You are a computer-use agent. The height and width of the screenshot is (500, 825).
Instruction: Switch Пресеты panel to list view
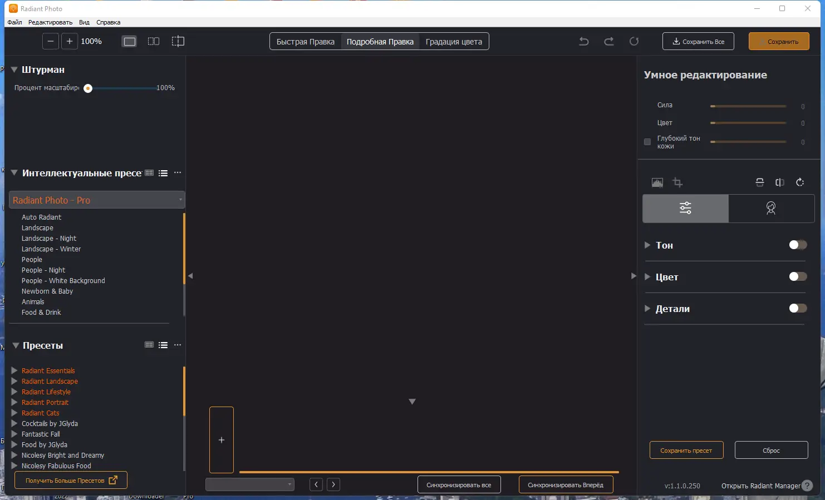click(163, 345)
